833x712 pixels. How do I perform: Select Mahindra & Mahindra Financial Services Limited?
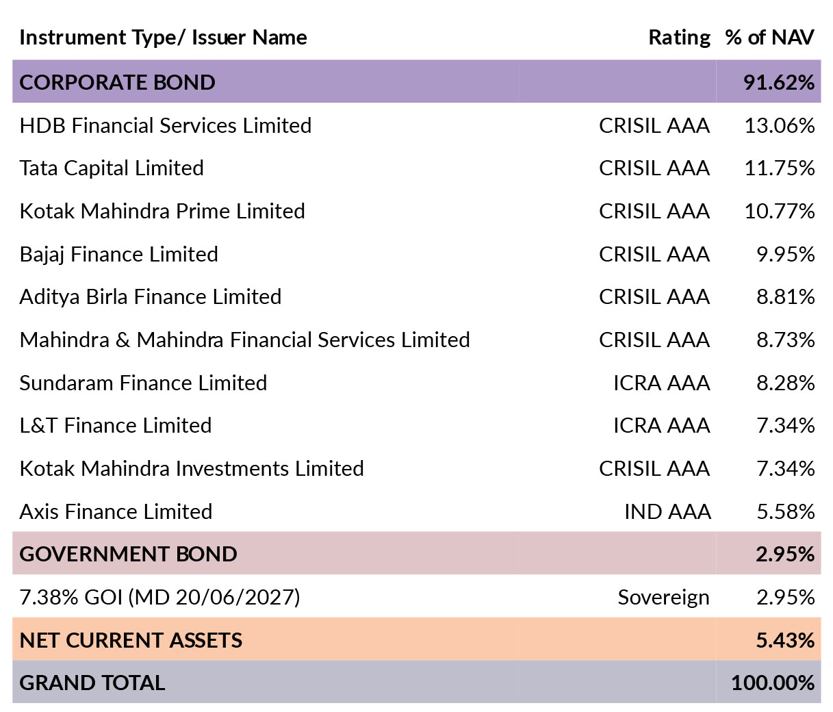click(244, 340)
